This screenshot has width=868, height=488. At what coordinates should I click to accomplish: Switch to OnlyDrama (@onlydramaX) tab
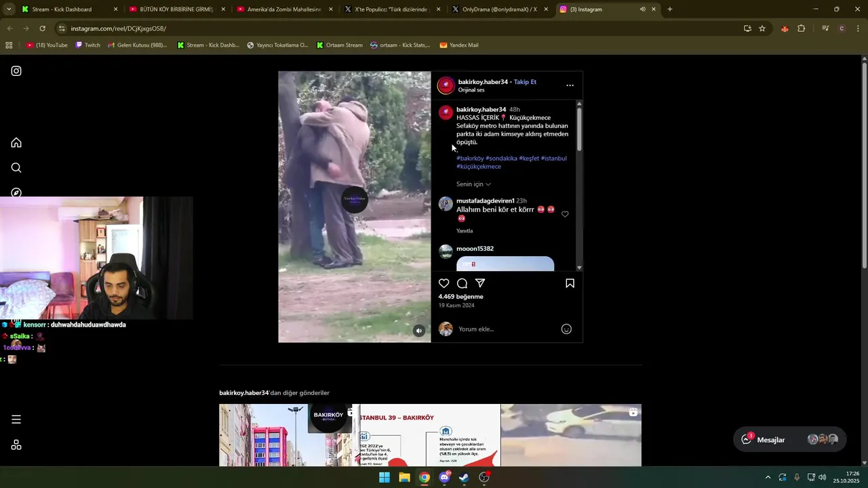click(500, 9)
